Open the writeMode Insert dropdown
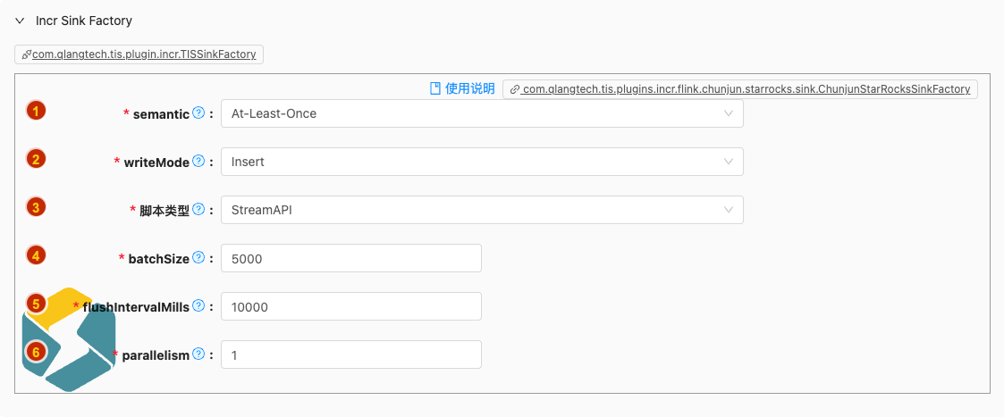This screenshot has width=1004, height=417. click(481, 162)
